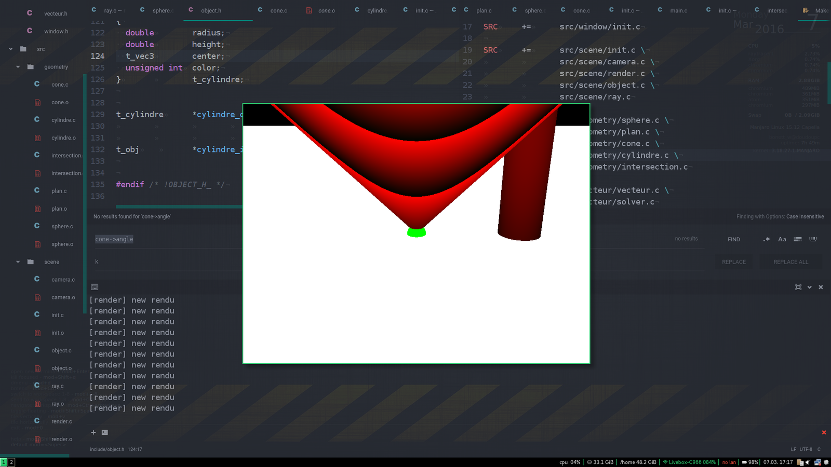This screenshot has width=831, height=467.
Task: Toggle regex search option in find panel
Action: 767,239
